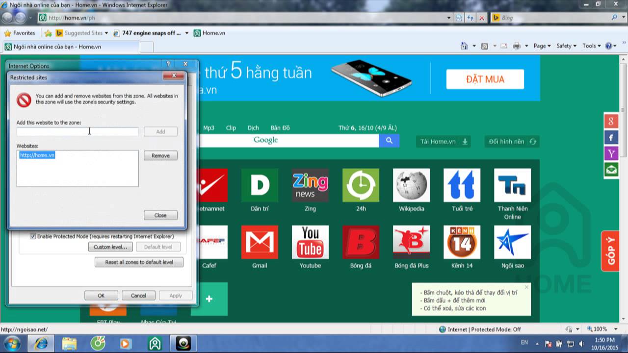Switch to the Ngôi nhà online browser tab

pos(70,47)
